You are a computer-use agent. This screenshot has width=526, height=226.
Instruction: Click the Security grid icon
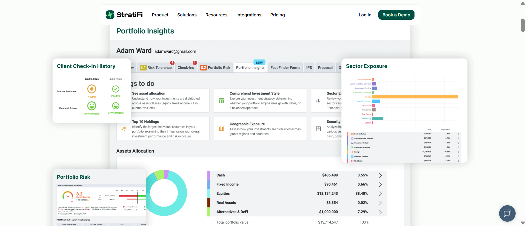[x=318, y=129]
